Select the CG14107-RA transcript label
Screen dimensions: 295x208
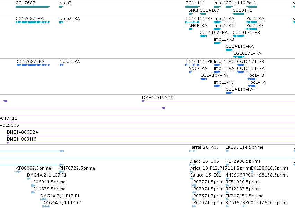[x=214, y=33]
